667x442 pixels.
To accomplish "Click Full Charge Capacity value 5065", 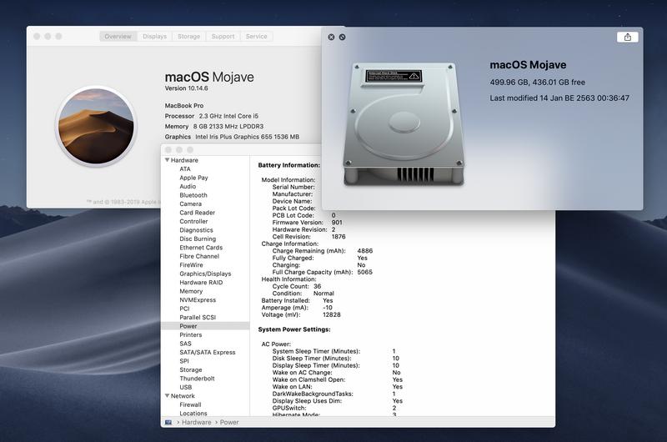I will (x=365, y=272).
